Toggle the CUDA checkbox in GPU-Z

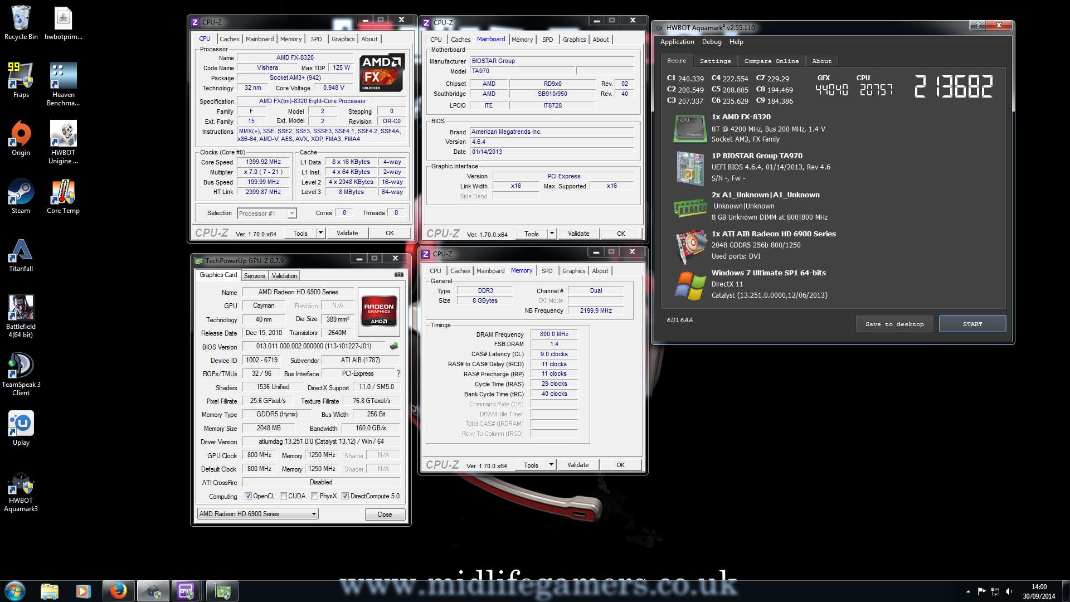(x=284, y=496)
